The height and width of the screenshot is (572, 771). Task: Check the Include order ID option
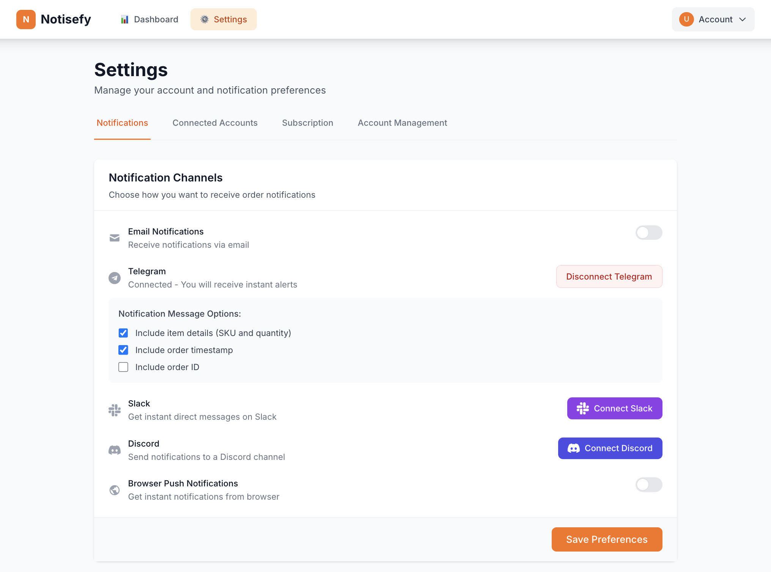(123, 367)
